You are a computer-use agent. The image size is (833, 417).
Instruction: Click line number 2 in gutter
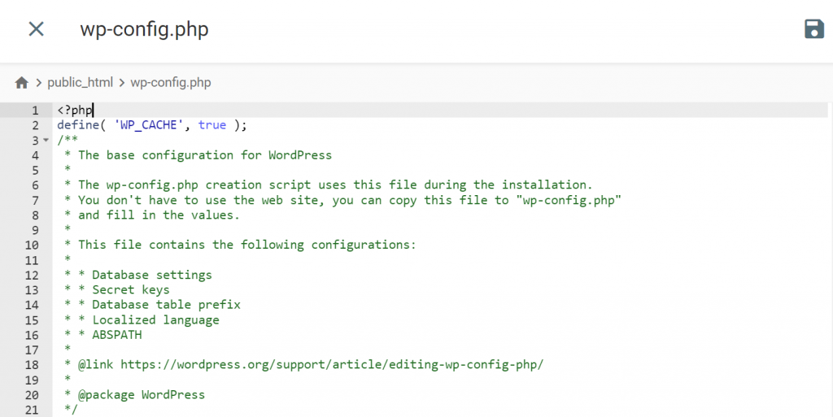[35, 125]
